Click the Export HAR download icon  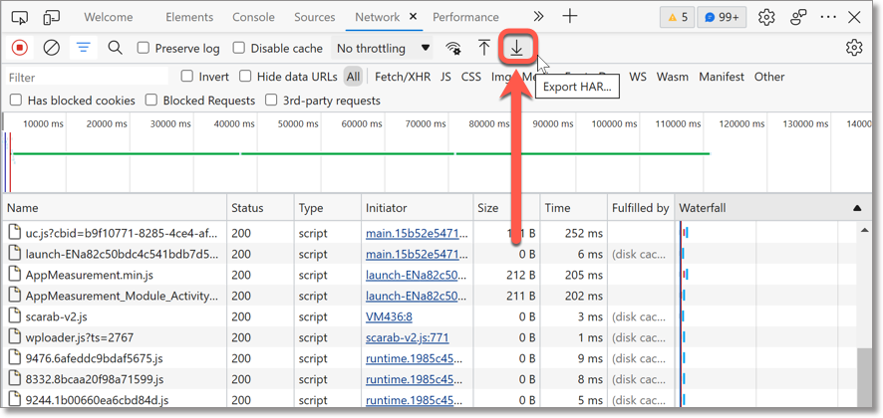click(516, 48)
